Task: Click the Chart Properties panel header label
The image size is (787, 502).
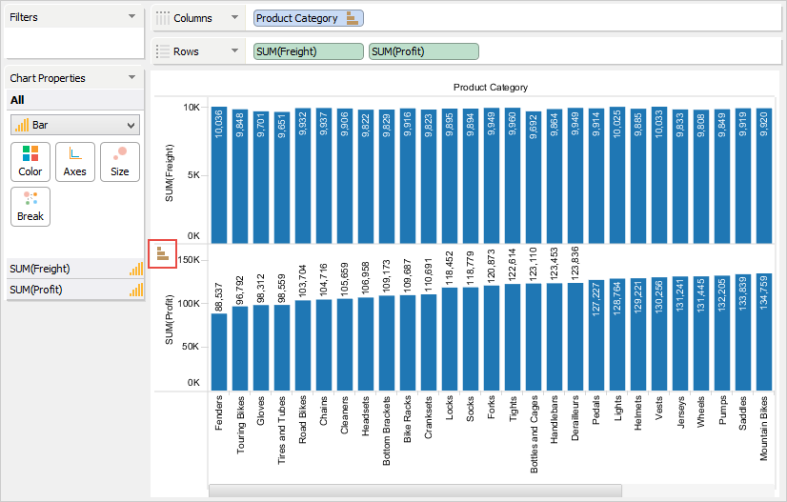Action: [x=48, y=78]
